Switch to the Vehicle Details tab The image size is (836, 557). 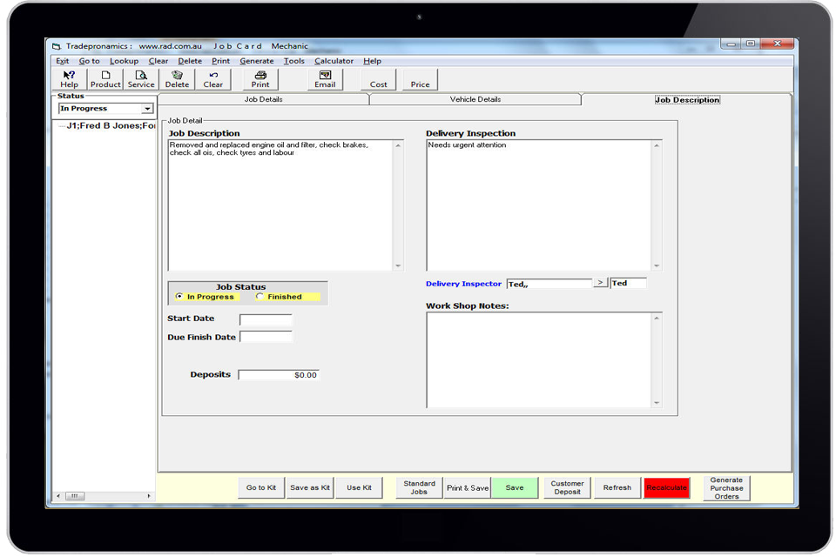(x=475, y=99)
